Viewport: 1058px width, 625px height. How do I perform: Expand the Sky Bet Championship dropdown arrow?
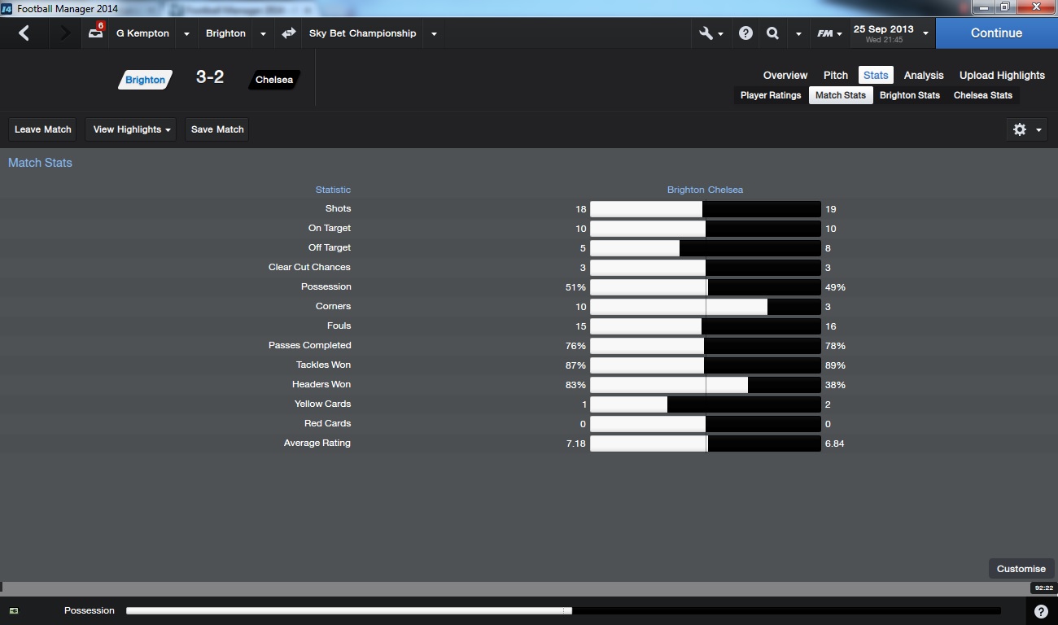point(434,34)
